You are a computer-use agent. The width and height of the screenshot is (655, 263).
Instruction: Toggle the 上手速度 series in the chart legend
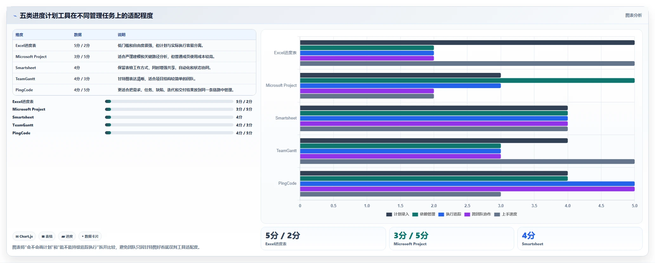506,214
